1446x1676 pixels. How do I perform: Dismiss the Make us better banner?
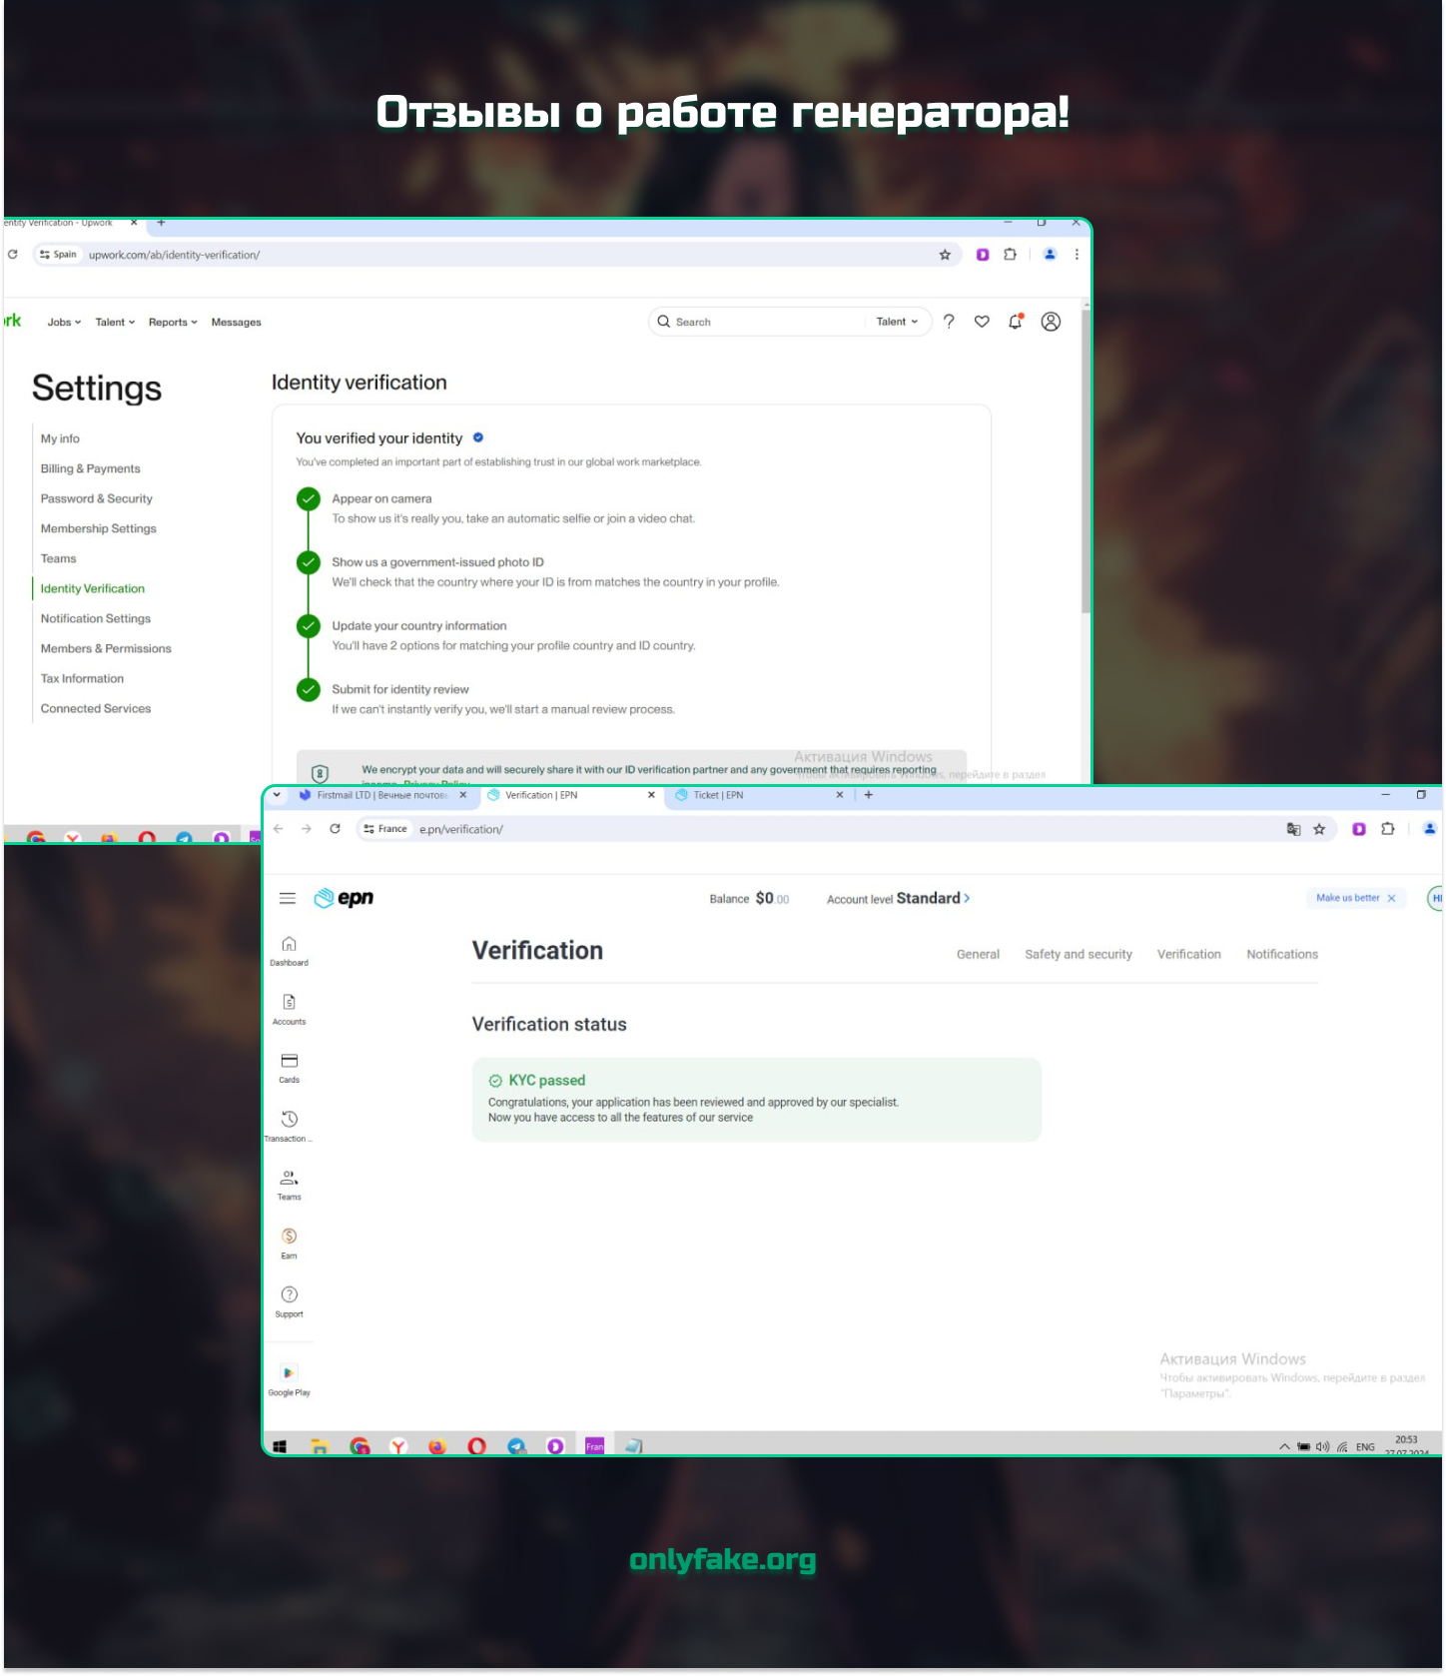(1391, 898)
